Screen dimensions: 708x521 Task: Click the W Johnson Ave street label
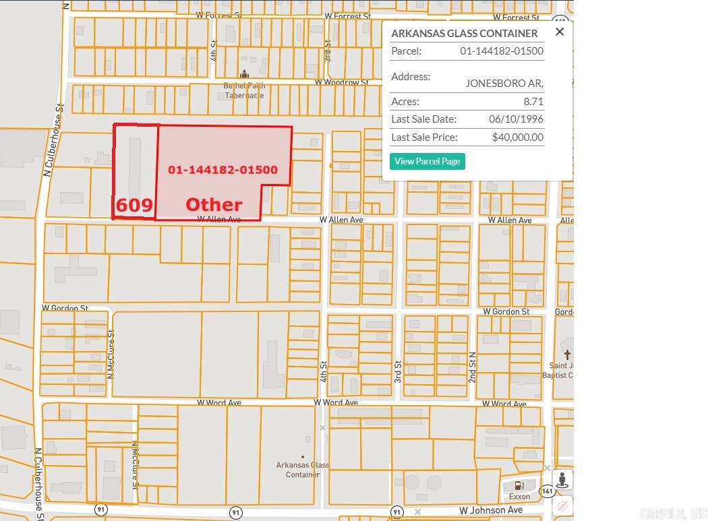(x=491, y=510)
